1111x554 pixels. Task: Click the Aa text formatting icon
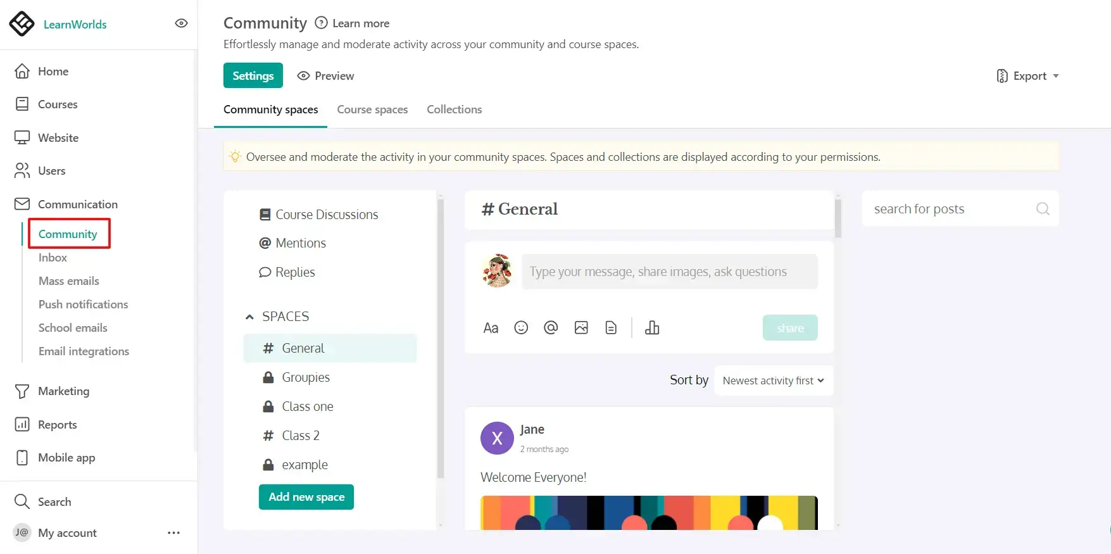pyautogui.click(x=491, y=328)
